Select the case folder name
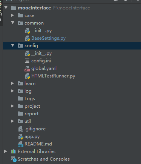The image size is (141, 164). [x=29, y=15]
